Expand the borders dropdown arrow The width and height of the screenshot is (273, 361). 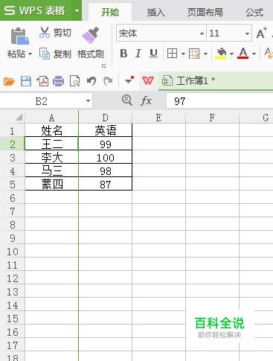pos(183,54)
